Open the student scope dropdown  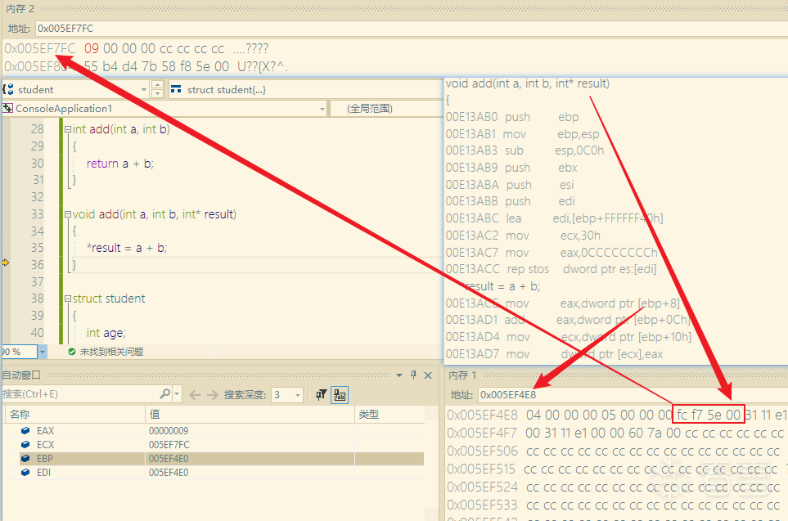[x=144, y=90]
